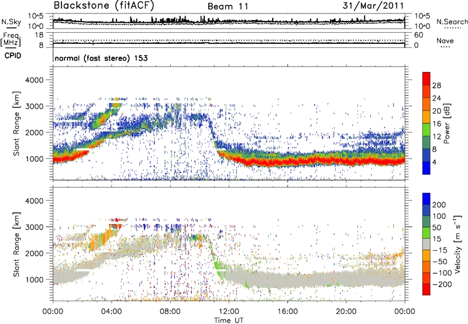Image resolution: width=468 pixels, height=324 pixels.
Task: Click the 4 value on Power colorbar
Action: click(x=434, y=163)
